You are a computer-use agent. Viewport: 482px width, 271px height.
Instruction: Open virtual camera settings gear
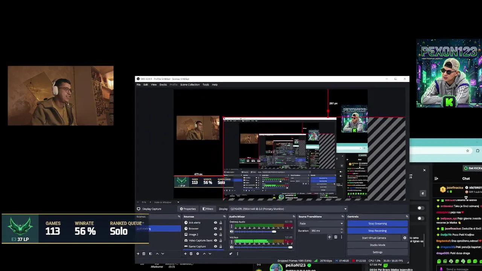tap(405, 238)
